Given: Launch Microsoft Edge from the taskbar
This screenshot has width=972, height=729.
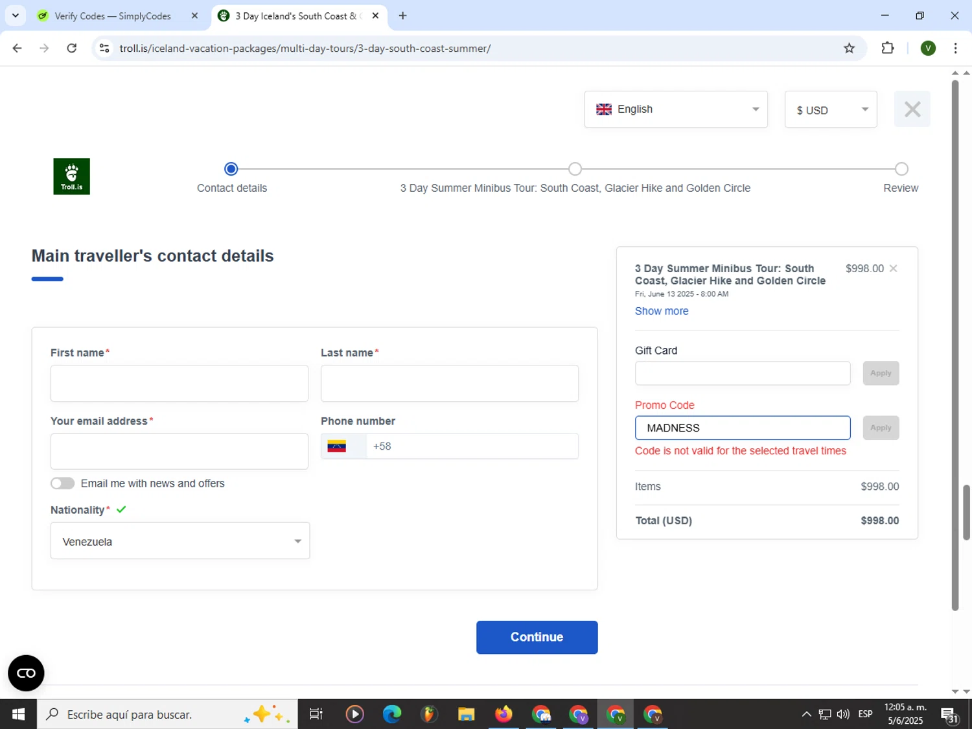Looking at the screenshot, I should click(x=391, y=714).
